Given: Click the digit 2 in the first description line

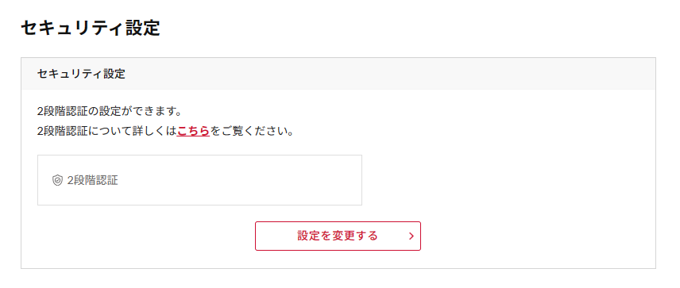Looking at the screenshot, I should [x=40, y=111].
